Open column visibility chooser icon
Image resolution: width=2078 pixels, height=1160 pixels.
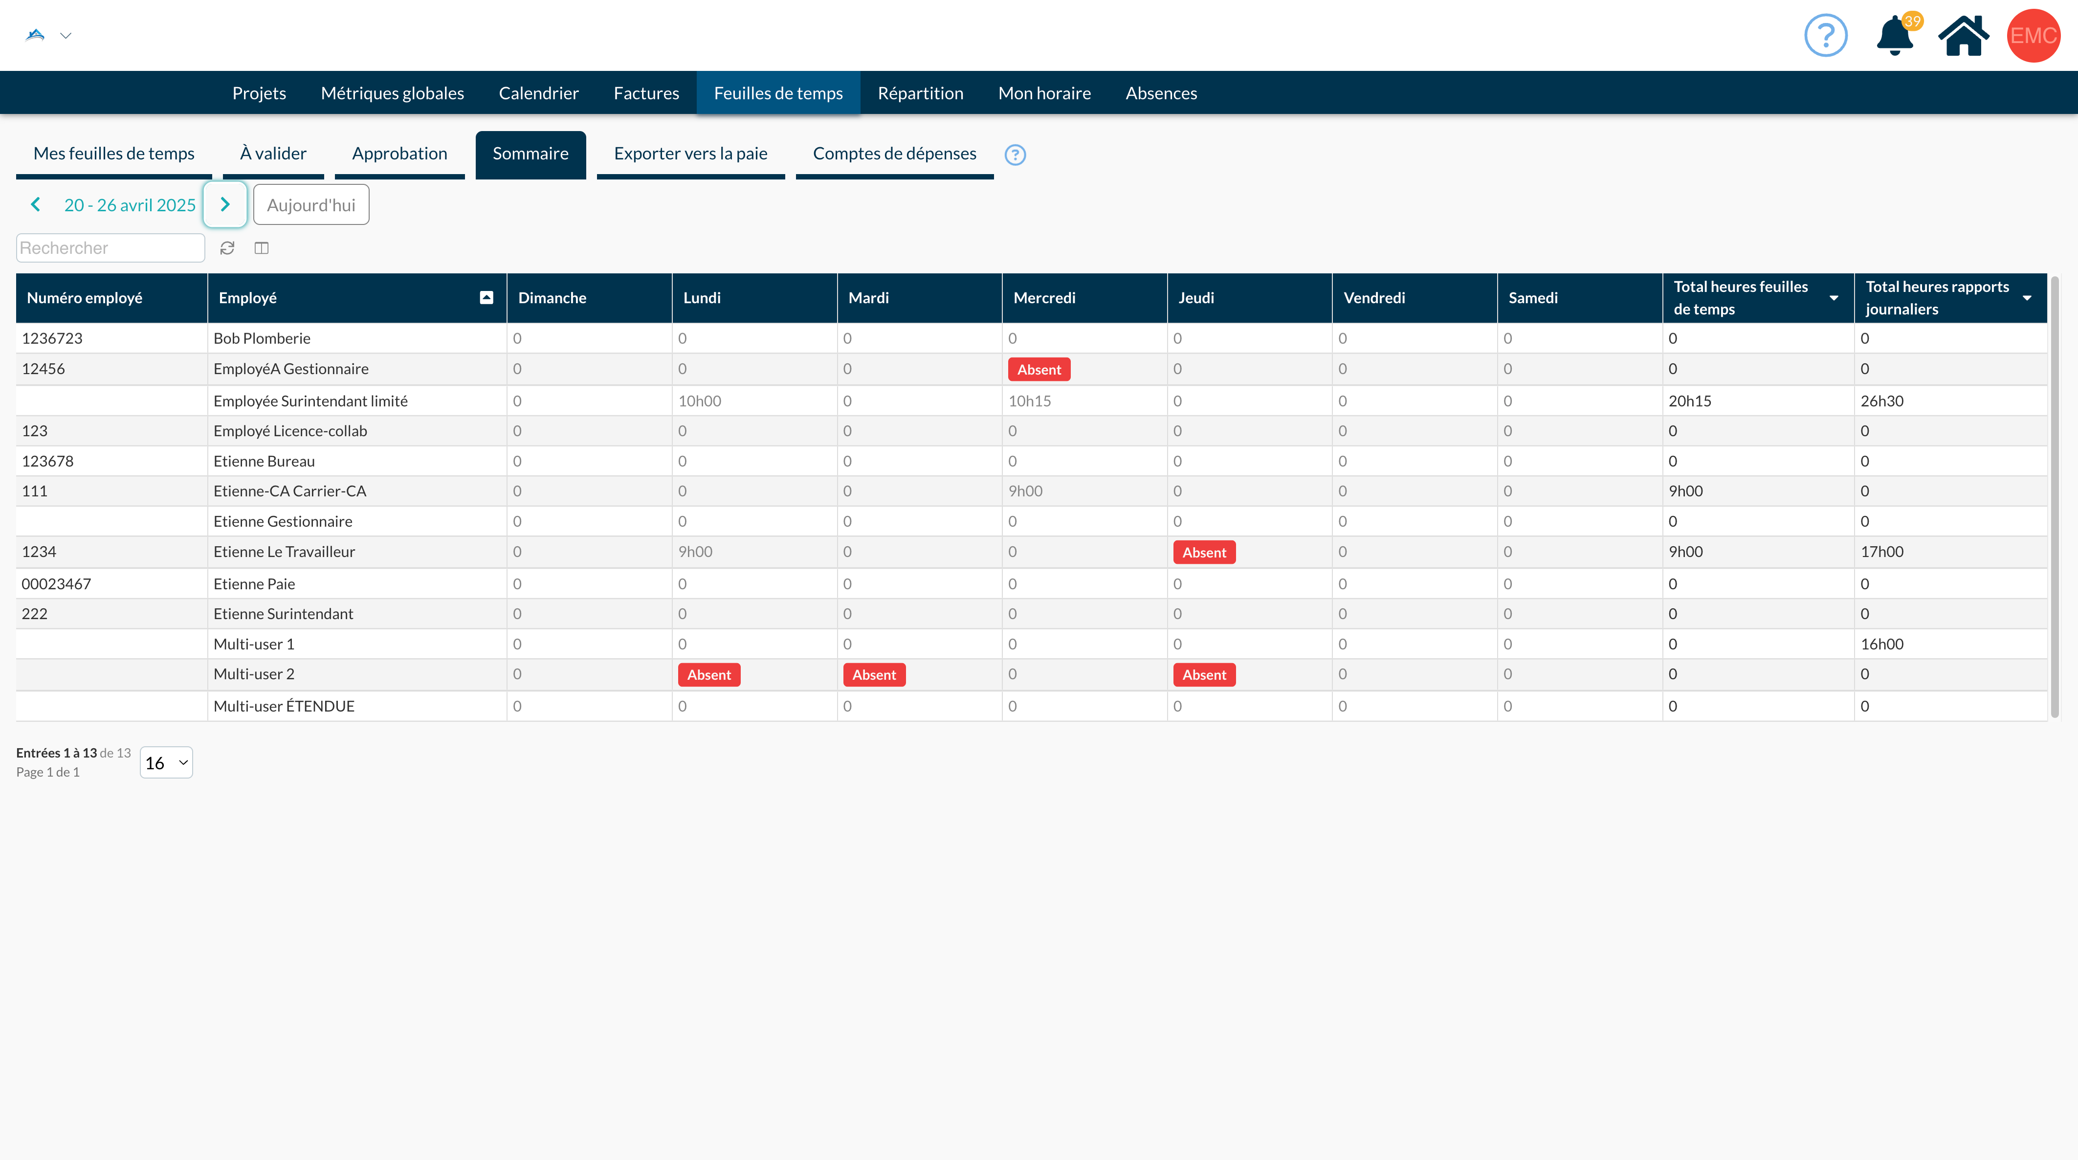click(262, 248)
